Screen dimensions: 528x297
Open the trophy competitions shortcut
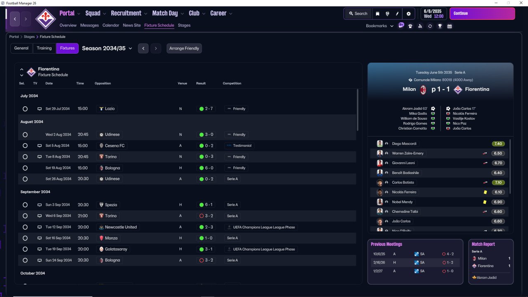(440, 26)
